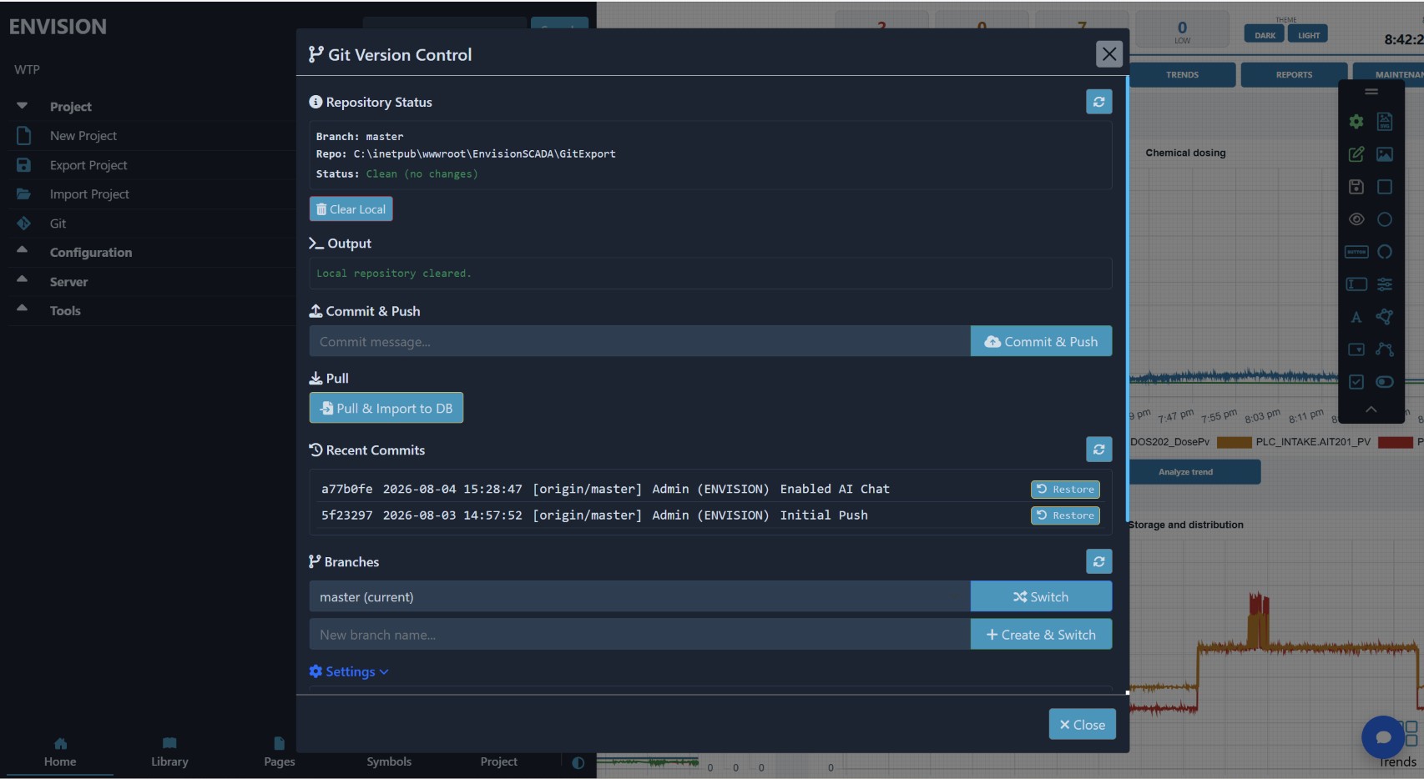Image resolution: width=1424 pixels, height=779 pixels.
Task: Click the Switch branch button
Action: pos(1041,597)
